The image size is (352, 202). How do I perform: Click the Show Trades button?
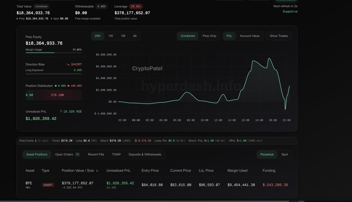278,35
